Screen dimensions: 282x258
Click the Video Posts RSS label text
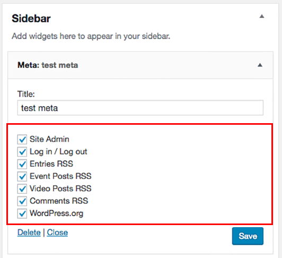pos(60,188)
